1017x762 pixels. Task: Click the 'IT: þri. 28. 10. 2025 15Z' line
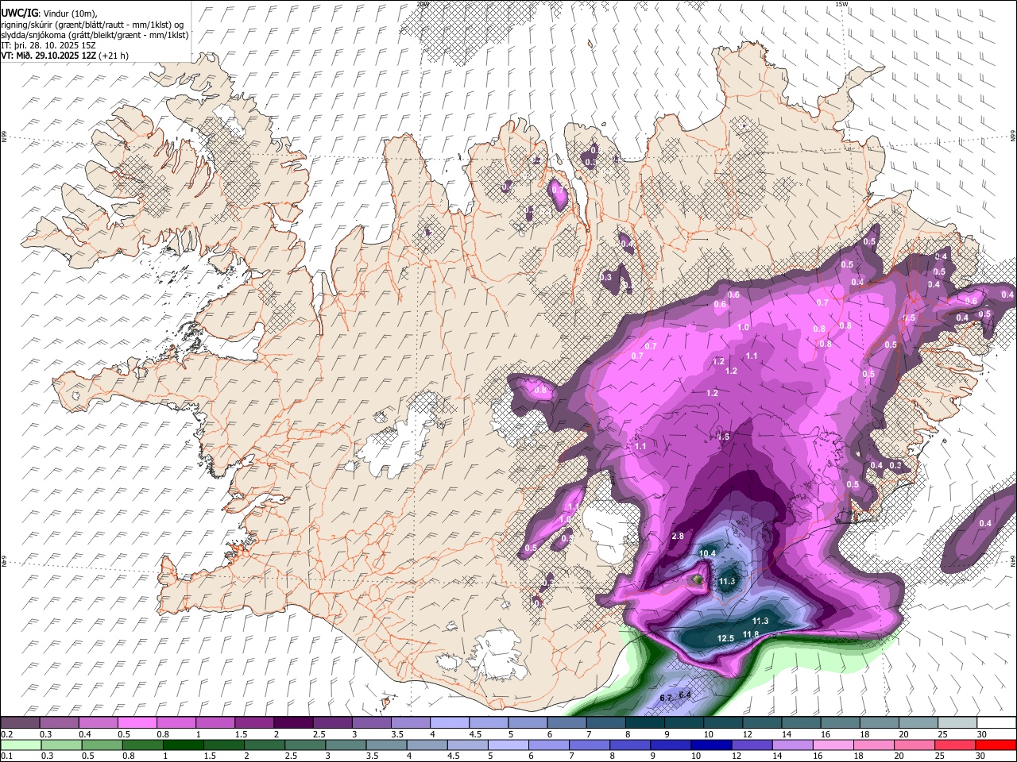(47, 45)
